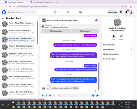Image resolution: width=137 pixels, height=109 pixels.
Task: Open Nancy's conversation
Action: pyautogui.click(x=18, y=24)
